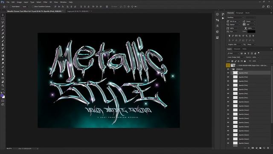Viewport: 273px width, 154px height.
Task: Open the Edit Toolbar three-dots button
Action: [x=3, y=89]
